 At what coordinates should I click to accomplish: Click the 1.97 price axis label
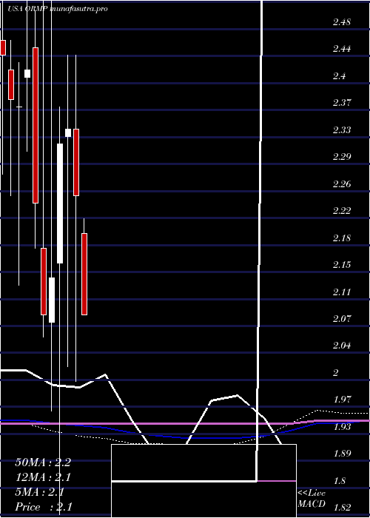(x=342, y=400)
